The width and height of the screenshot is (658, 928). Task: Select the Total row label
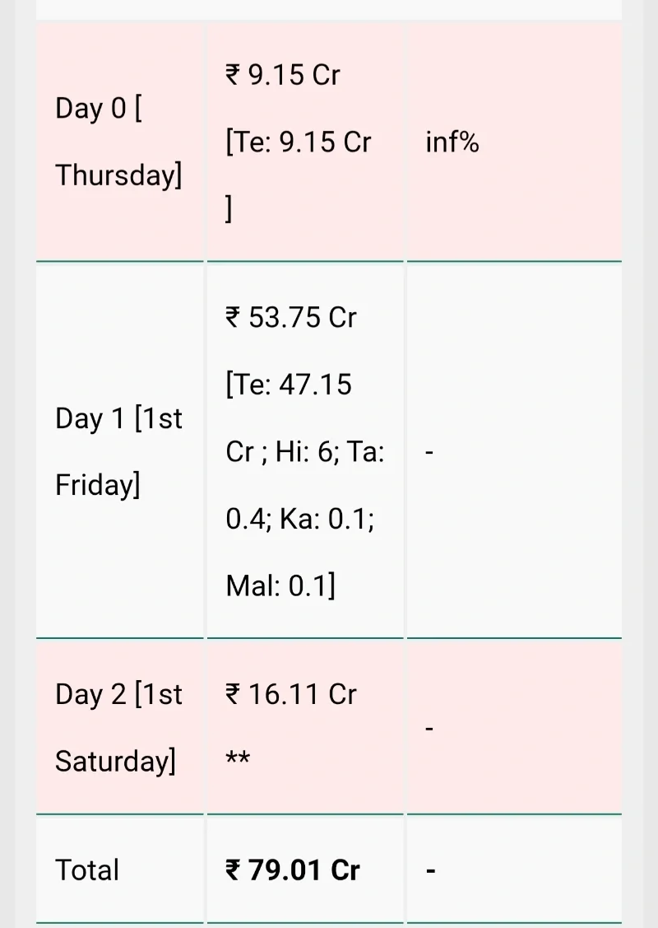(x=87, y=870)
